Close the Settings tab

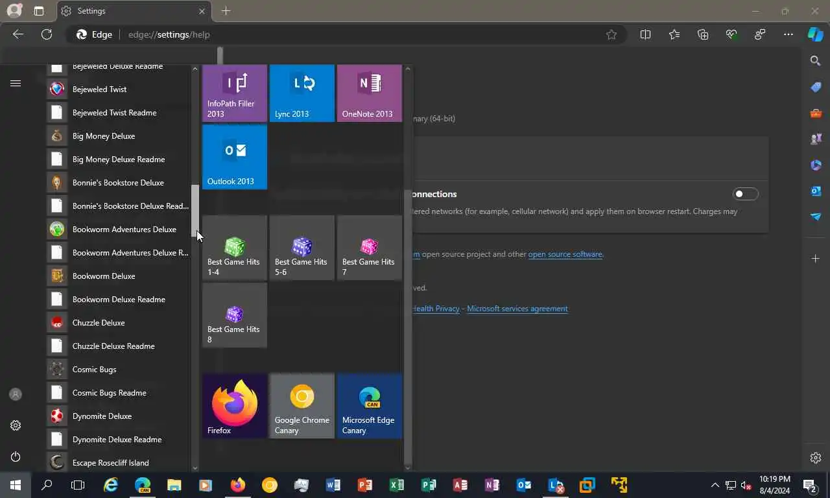202,11
